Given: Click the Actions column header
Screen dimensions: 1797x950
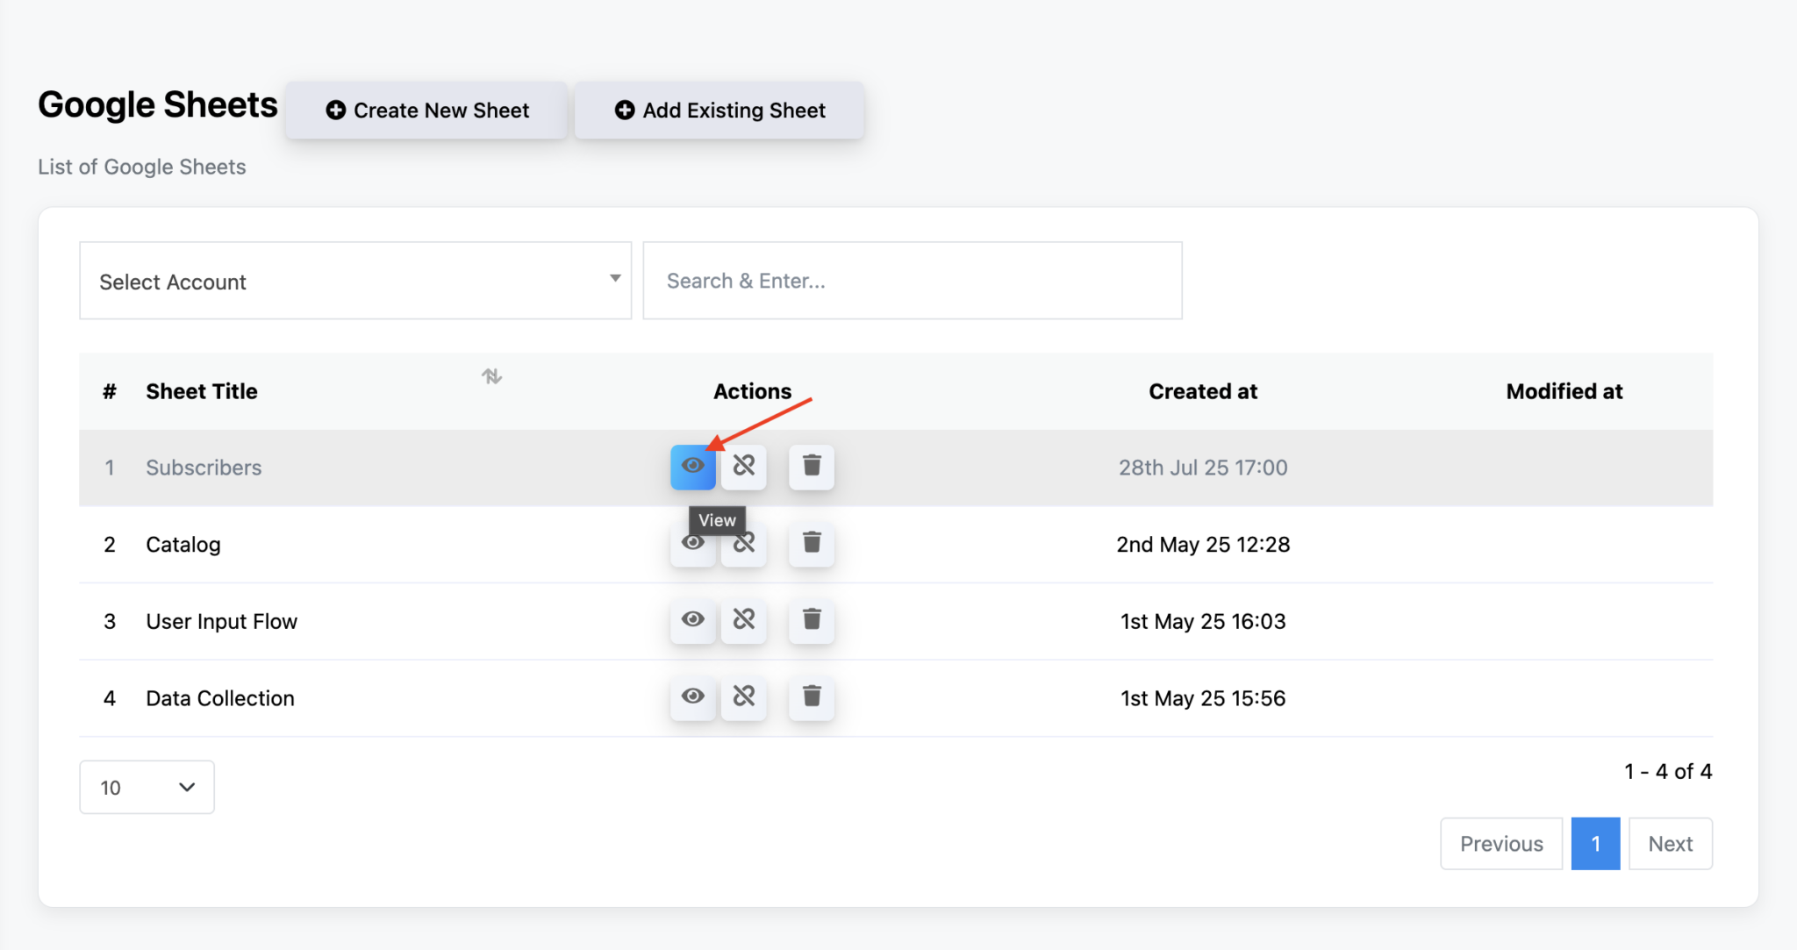Looking at the screenshot, I should click(752, 391).
